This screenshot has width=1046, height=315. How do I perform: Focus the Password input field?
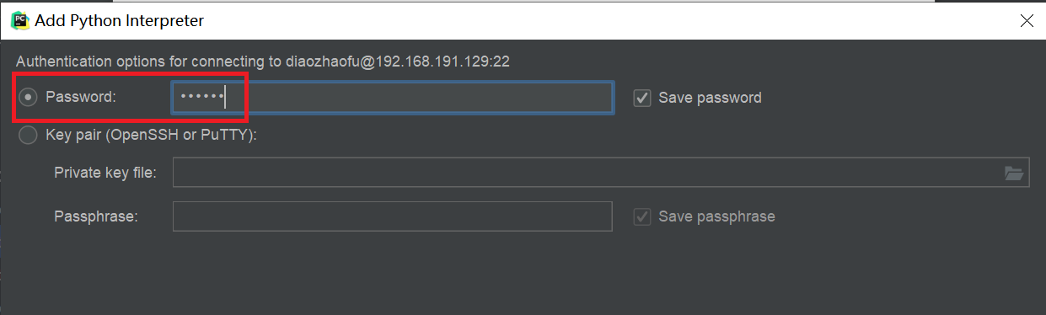pos(392,98)
